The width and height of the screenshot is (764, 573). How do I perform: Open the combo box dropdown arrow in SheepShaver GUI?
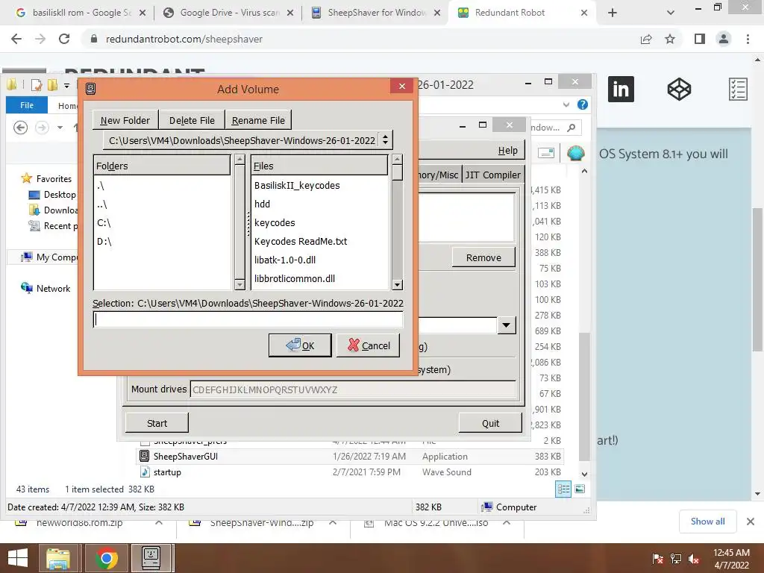point(507,325)
